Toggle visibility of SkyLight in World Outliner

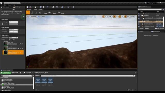tap(139, 14)
